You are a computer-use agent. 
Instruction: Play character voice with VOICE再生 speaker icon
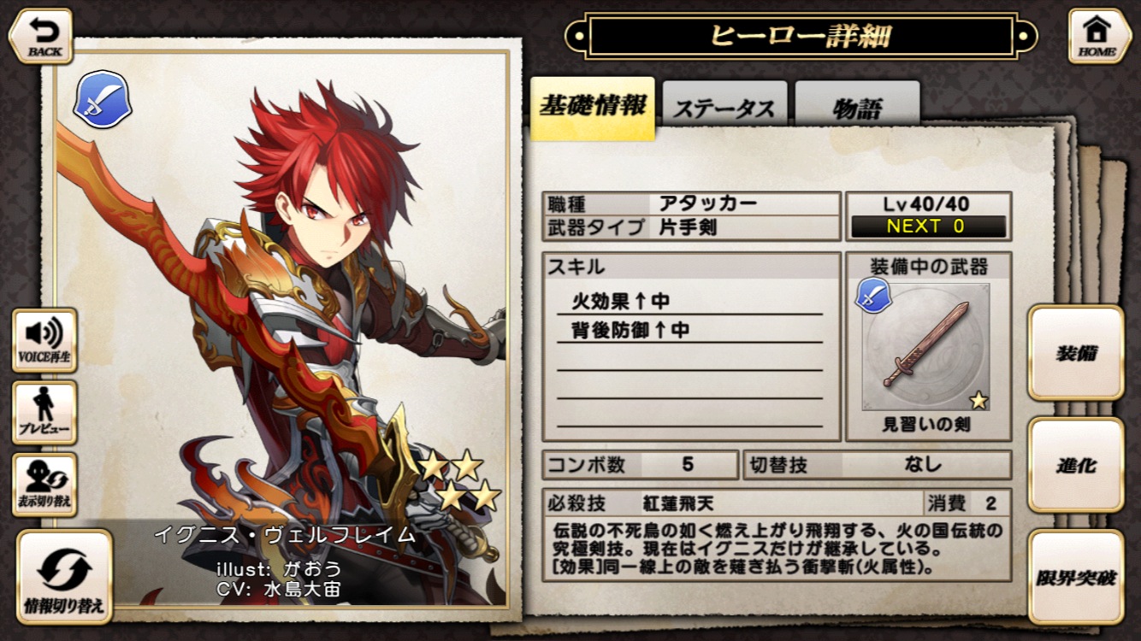point(44,340)
